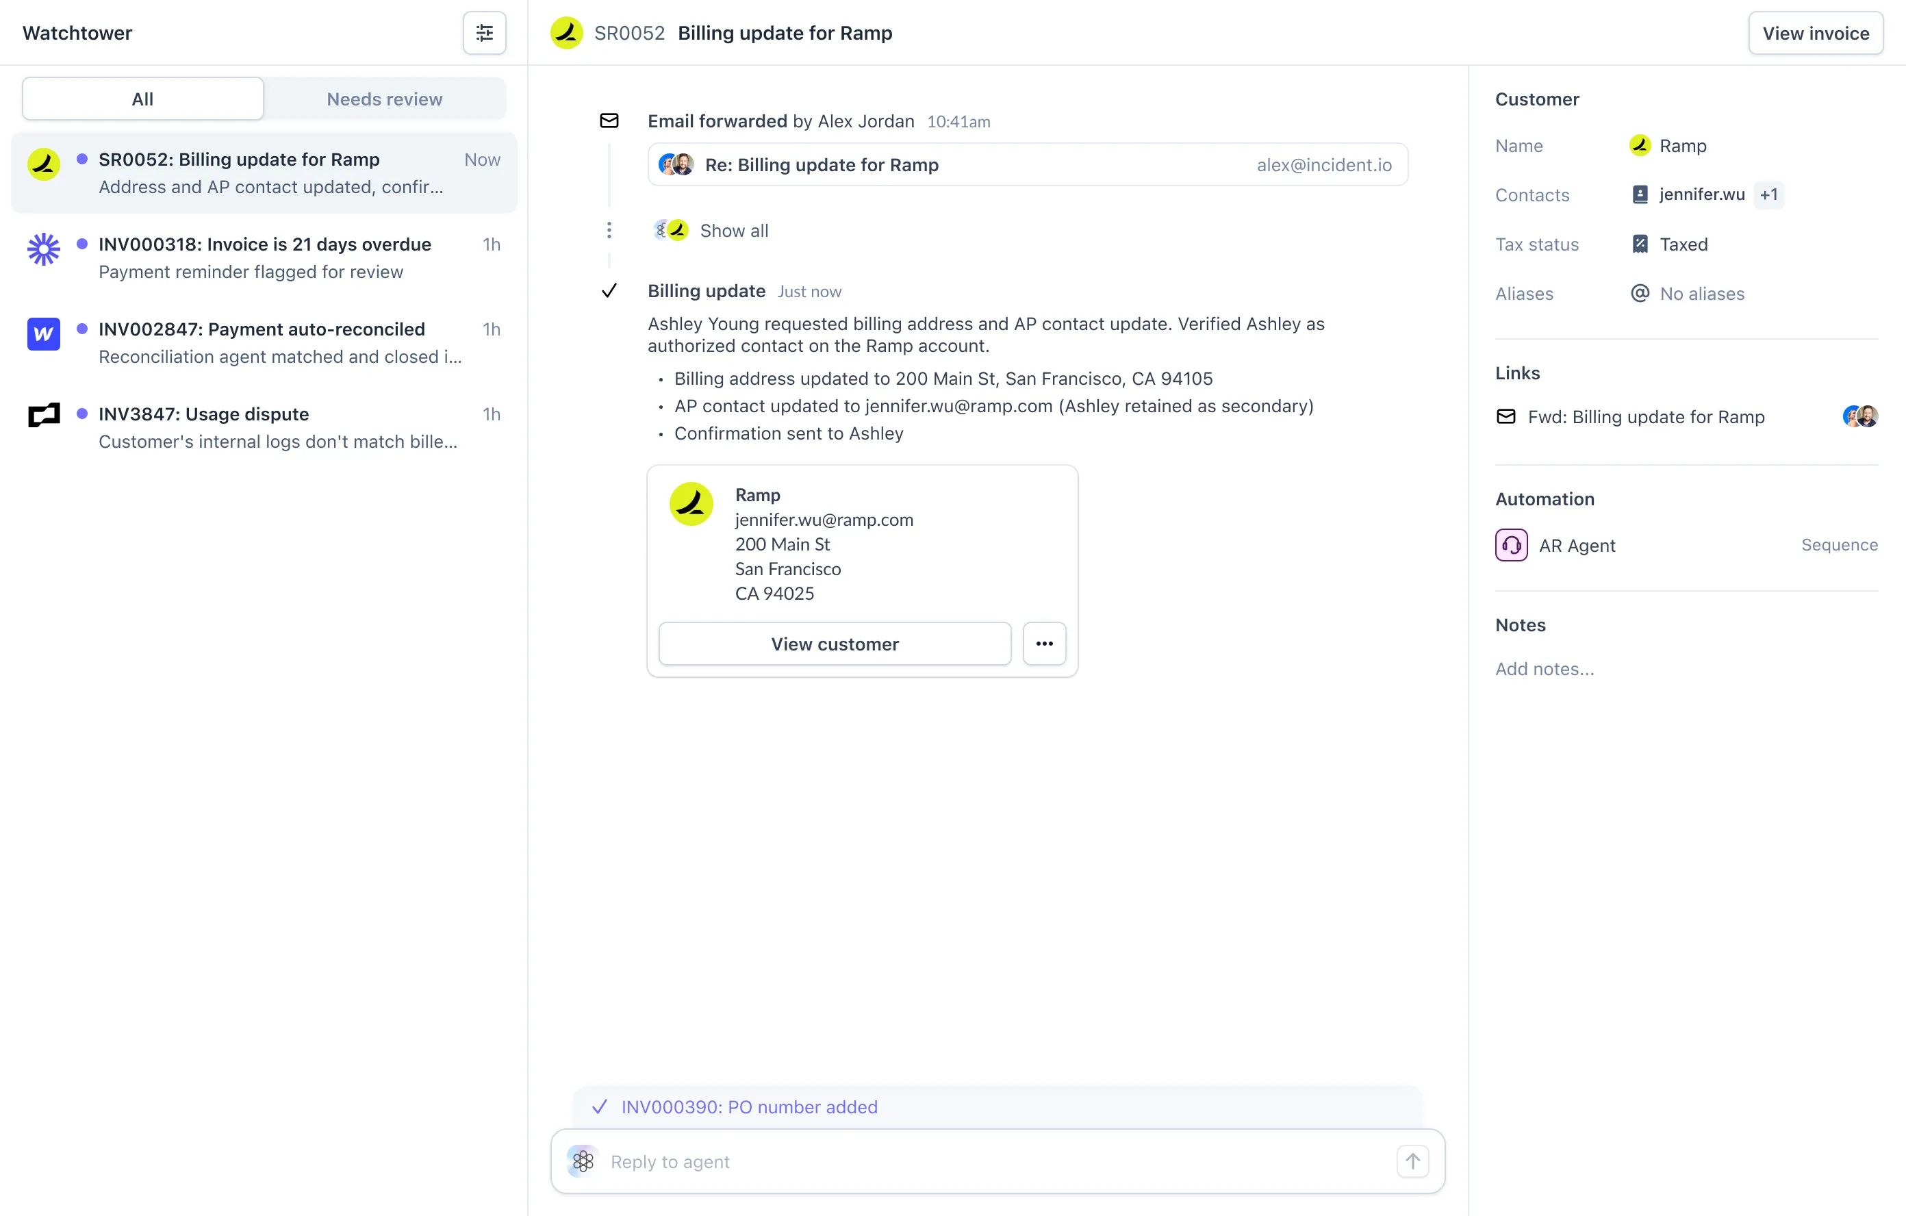
Task: Open the Fwd: Billing update for Ramp link
Action: point(1646,416)
